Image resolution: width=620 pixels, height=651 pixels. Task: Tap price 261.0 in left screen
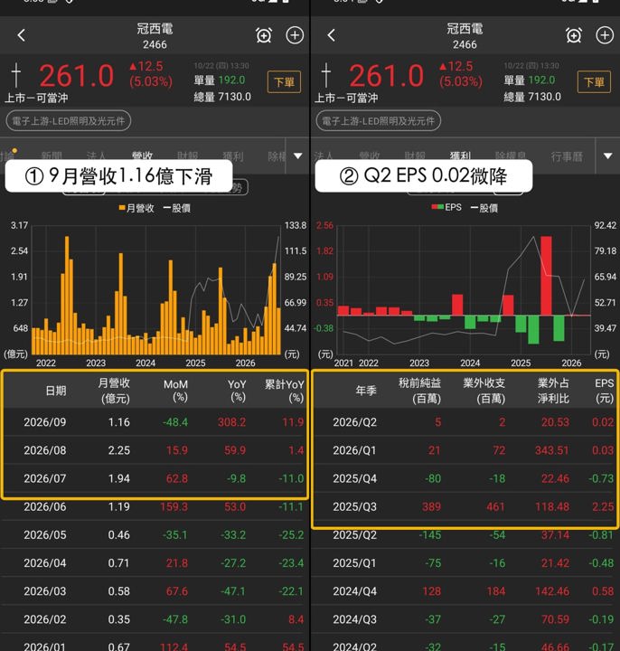[76, 76]
